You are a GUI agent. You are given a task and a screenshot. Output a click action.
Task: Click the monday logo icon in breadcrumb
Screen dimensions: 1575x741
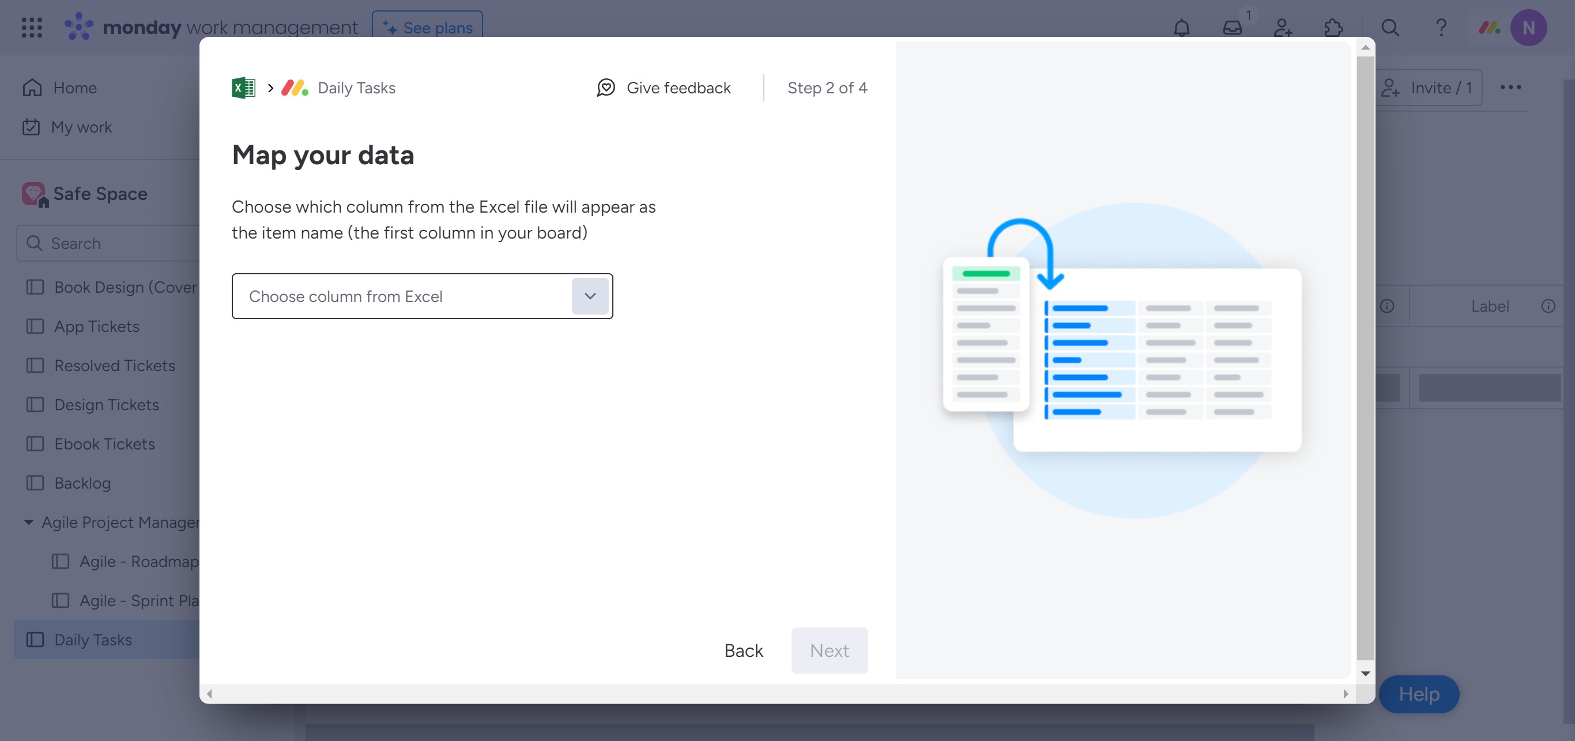[x=294, y=88]
